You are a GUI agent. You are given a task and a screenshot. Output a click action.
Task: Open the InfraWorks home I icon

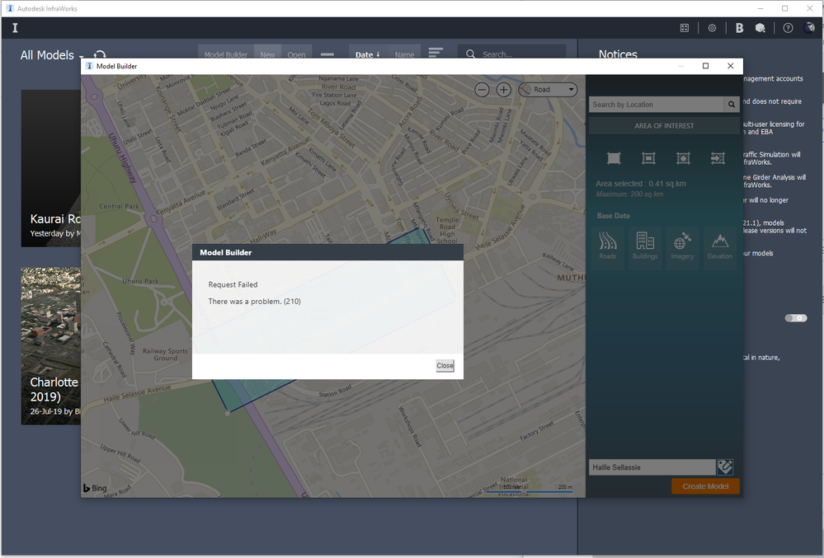15,28
